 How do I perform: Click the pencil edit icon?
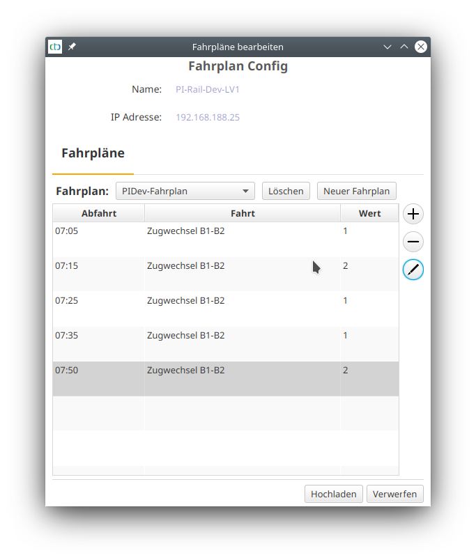[x=413, y=270]
